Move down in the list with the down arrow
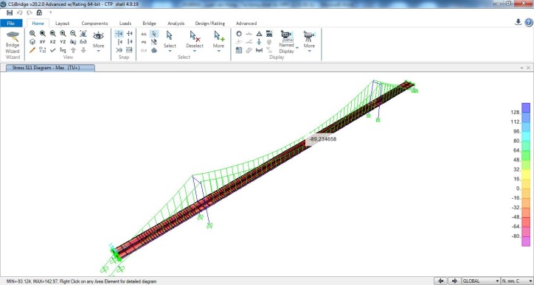 [x=83, y=50]
